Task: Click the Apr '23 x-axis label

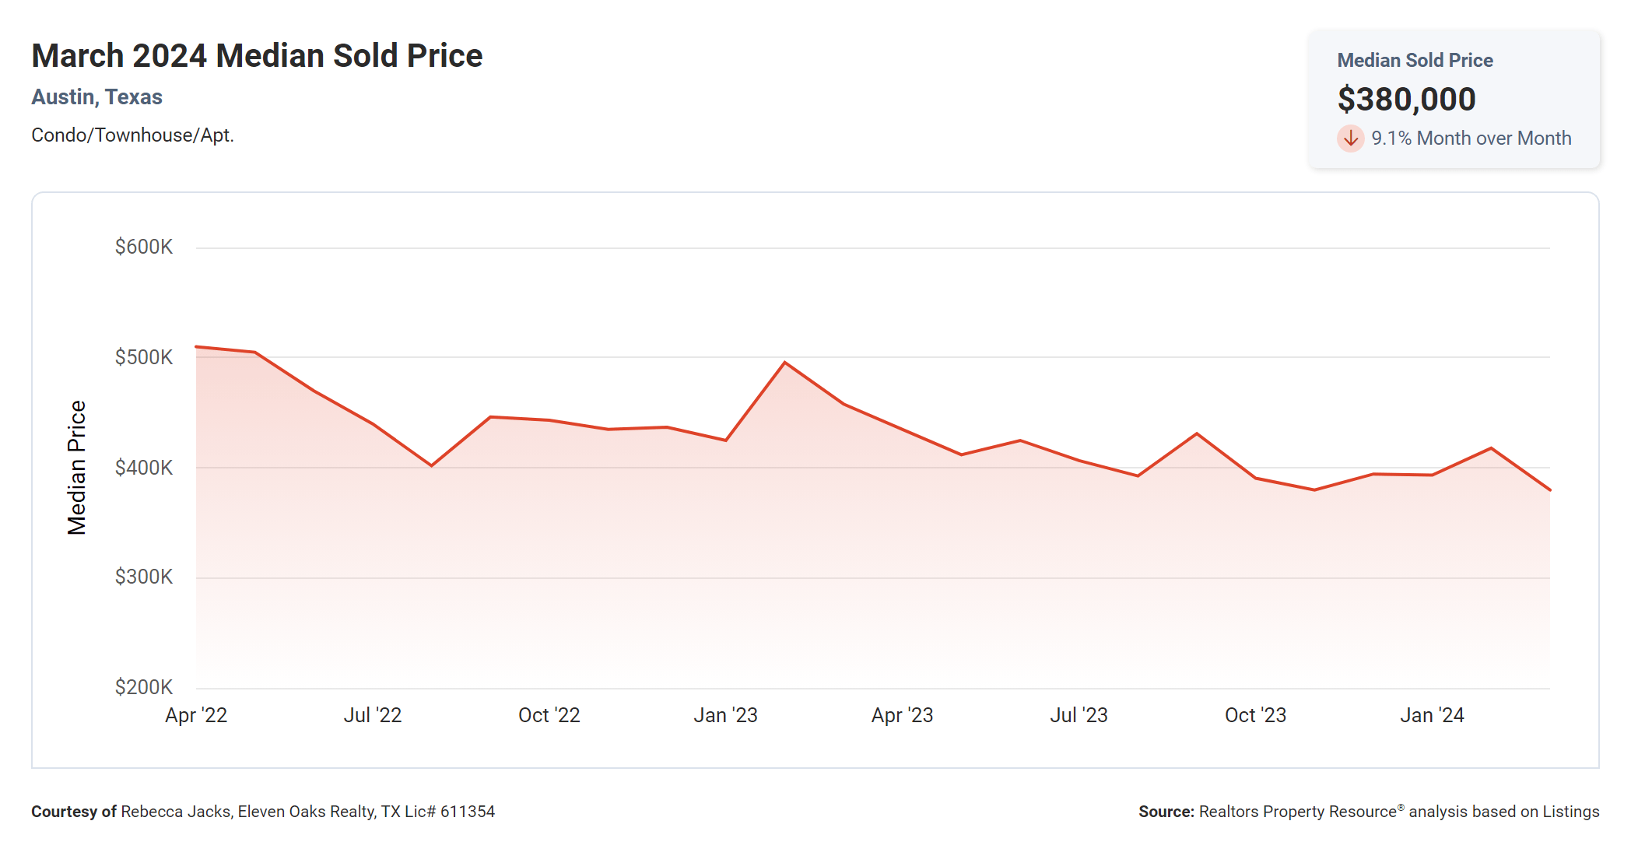Action: click(x=902, y=715)
